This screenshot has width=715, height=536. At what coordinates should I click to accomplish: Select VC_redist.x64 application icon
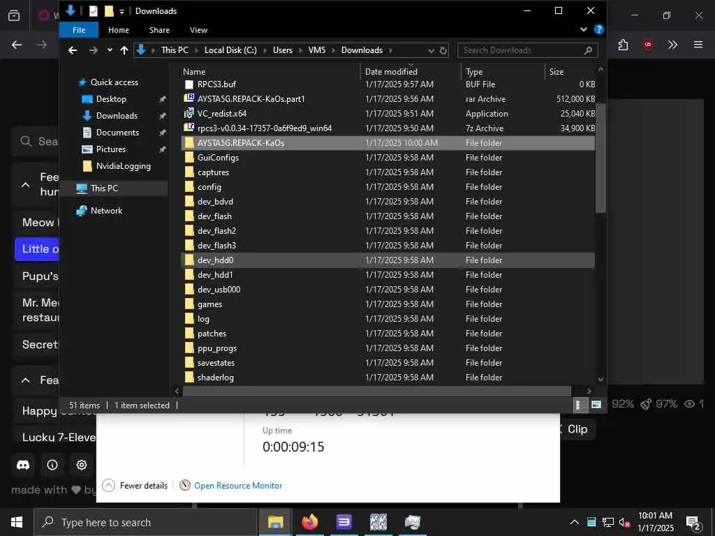coord(189,114)
